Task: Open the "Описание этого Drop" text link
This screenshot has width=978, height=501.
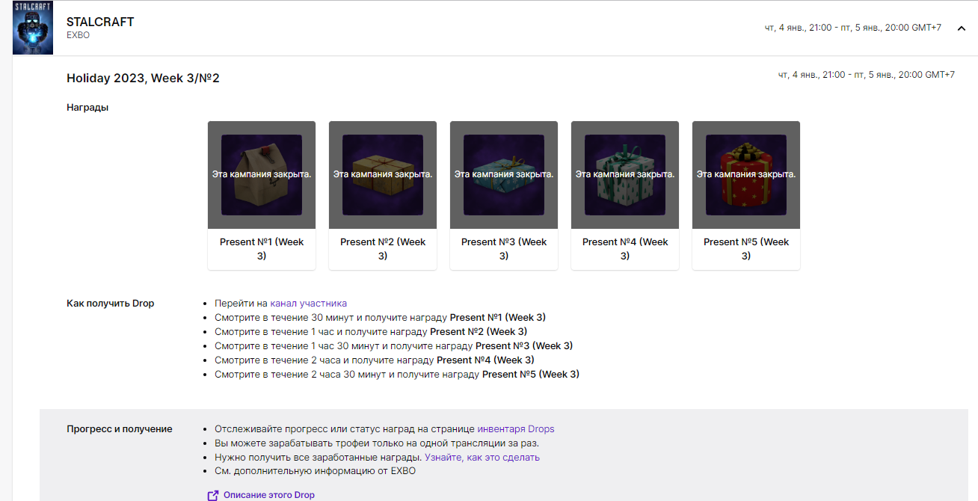Action: [269, 495]
